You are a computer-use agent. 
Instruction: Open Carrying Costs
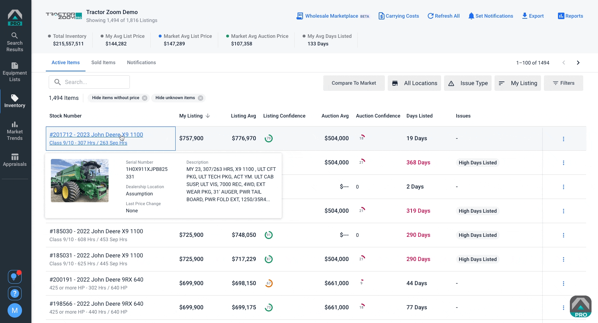(x=399, y=16)
